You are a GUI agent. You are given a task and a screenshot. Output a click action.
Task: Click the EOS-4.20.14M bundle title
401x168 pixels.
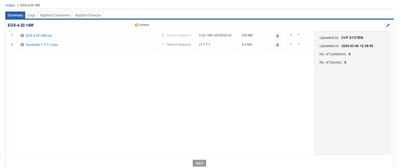tap(21, 25)
